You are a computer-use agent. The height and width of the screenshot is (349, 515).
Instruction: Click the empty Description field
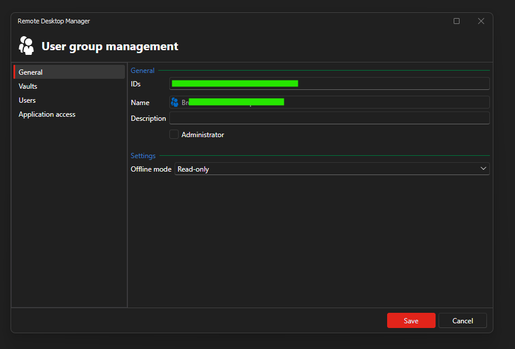click(x=329, y=118)
